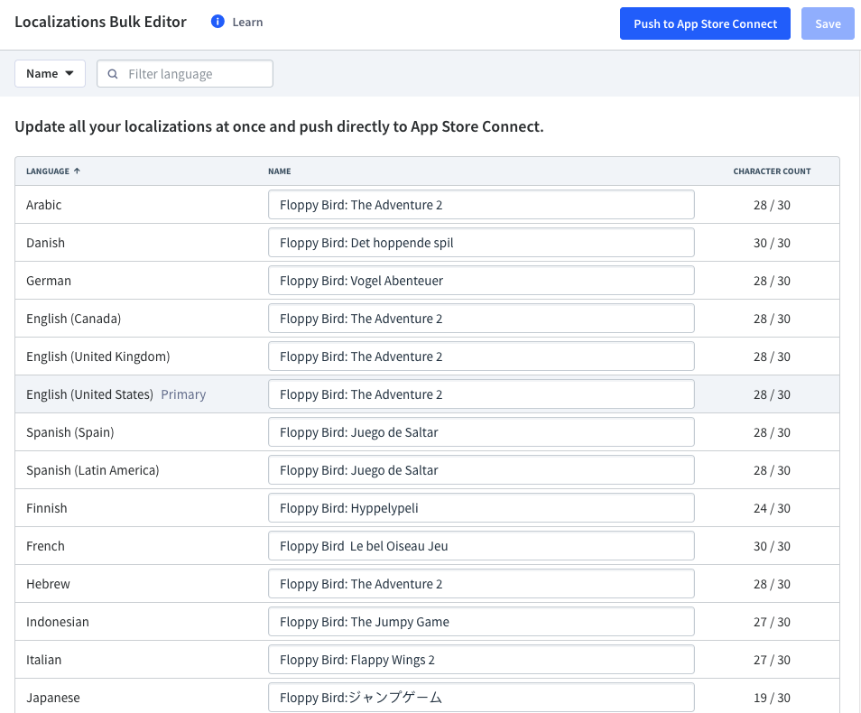
Task: Click the Danish 30 / 30 character count
Action: pos(772,243)
